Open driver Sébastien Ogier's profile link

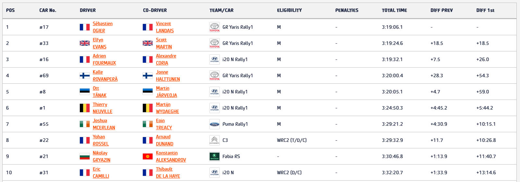click(103, 27)
